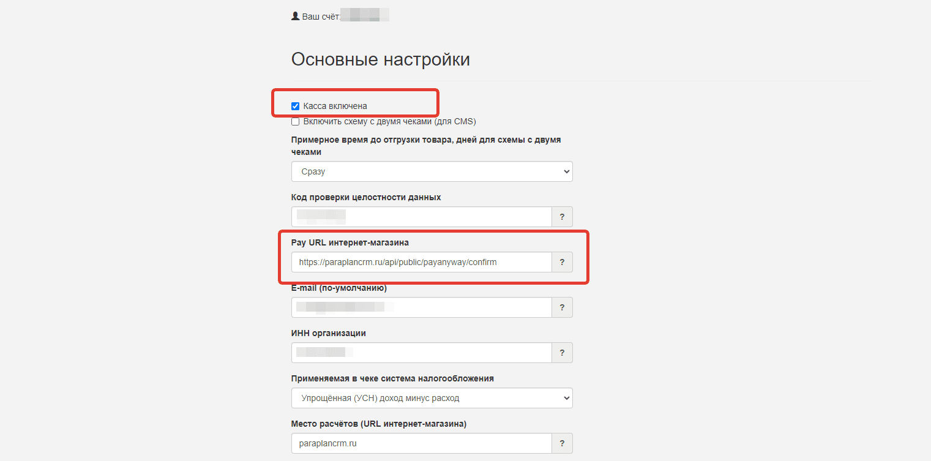Show help for the settlement place URL
This screenshot has height=461, width=931.
[x=562, y=443]
